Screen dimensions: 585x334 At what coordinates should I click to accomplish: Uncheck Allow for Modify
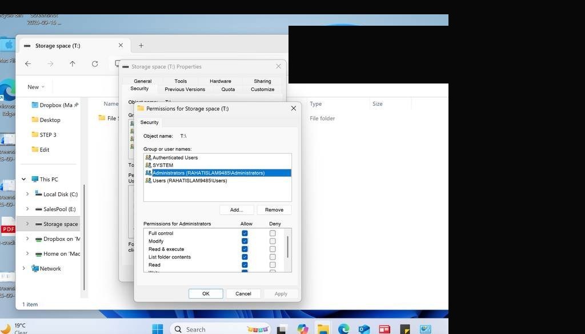pos(245,241)
